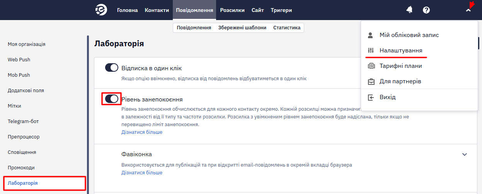Screen dimensions: 482x194
Task: Open Мітки in the sidebar
Action: pyautogui.click(x=15, y=106)
